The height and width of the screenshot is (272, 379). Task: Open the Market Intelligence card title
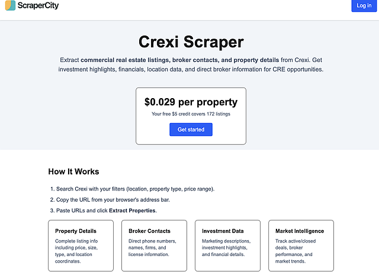(300, 231)
